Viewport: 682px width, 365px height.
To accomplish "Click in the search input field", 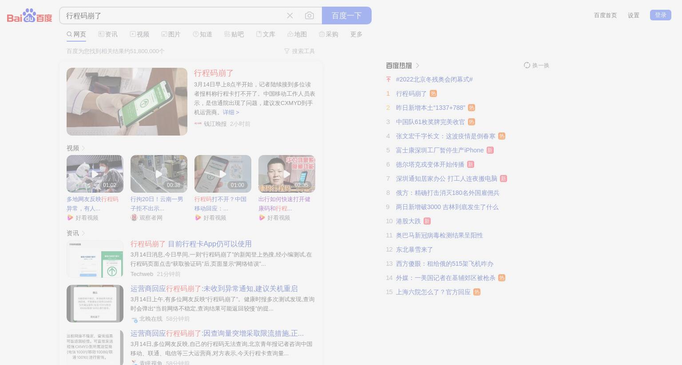I will [x=173, y=16].
